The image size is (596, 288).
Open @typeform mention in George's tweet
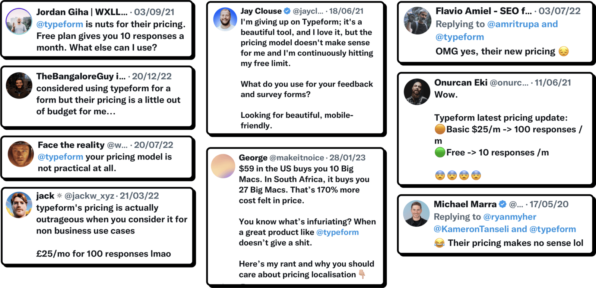coord(337,232)
